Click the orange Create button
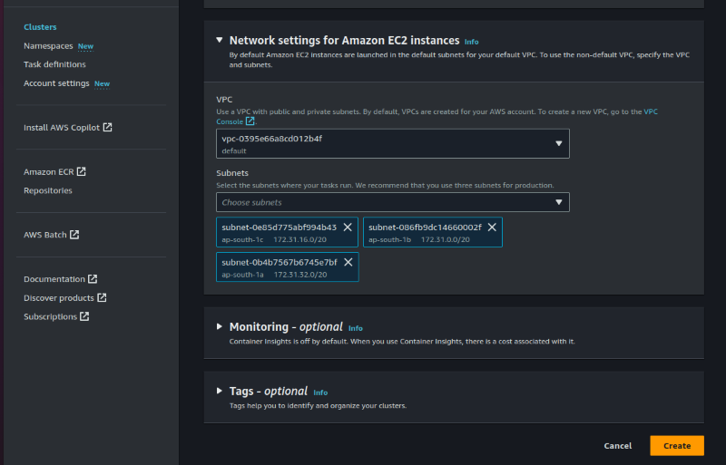This screenshot has height=465, width=726. click(x=676, y=446)
